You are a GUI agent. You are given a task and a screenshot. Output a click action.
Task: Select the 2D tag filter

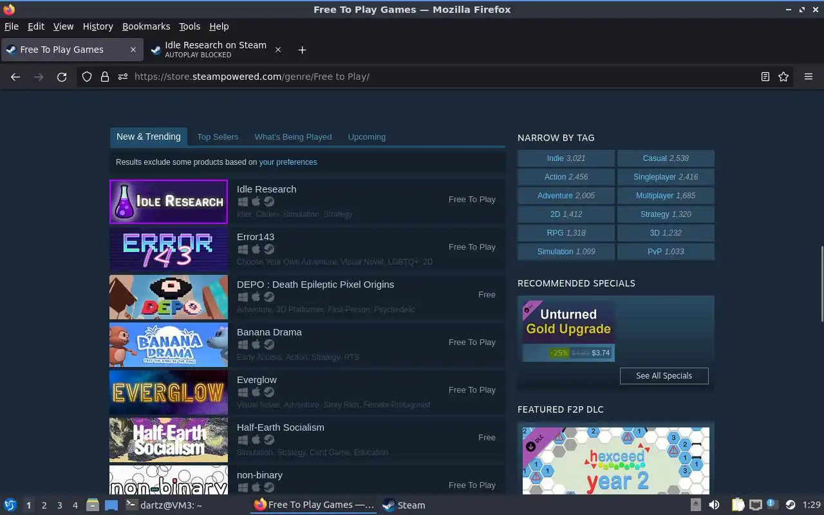point(566,214)
